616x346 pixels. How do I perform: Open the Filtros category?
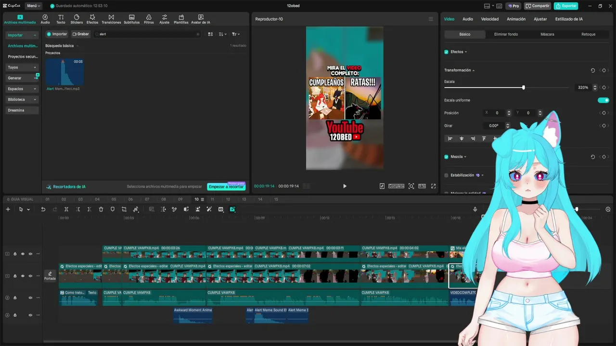coord(149,19)
